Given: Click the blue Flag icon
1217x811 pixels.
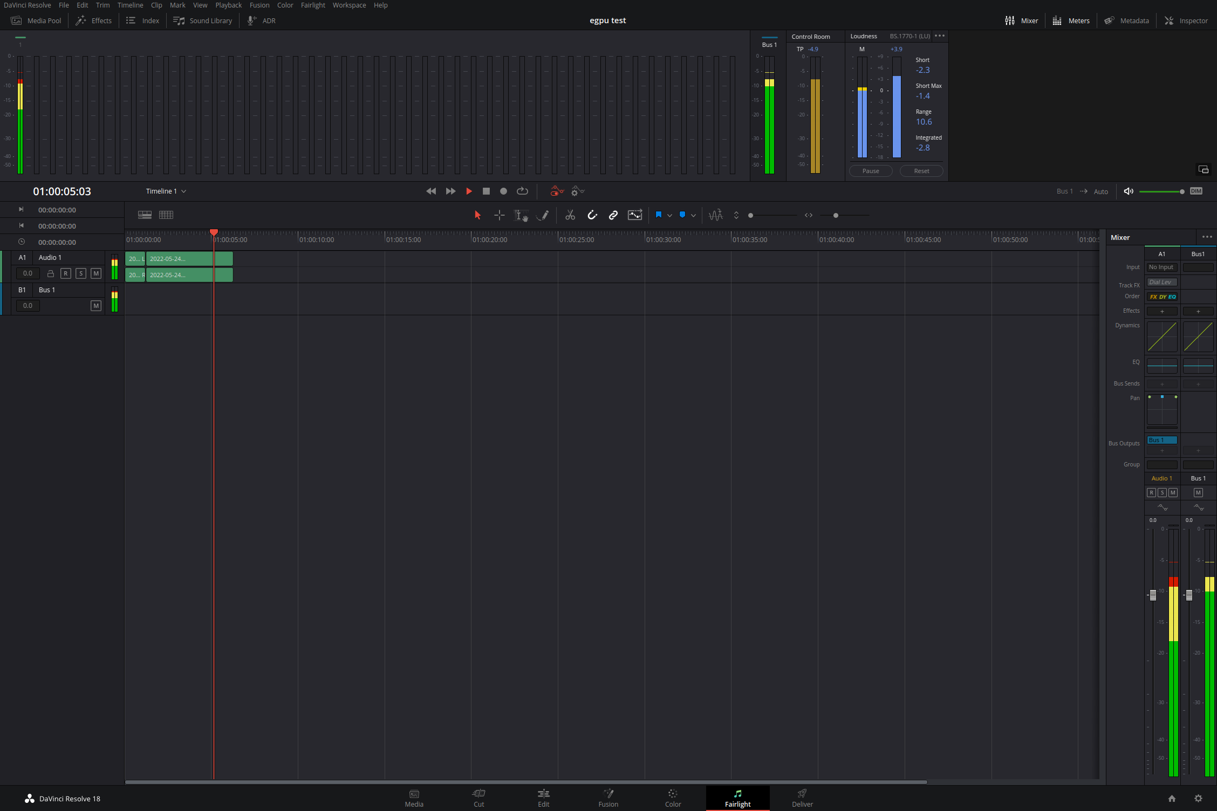Looking at the screenshot, I should click(x=659, y=215).
